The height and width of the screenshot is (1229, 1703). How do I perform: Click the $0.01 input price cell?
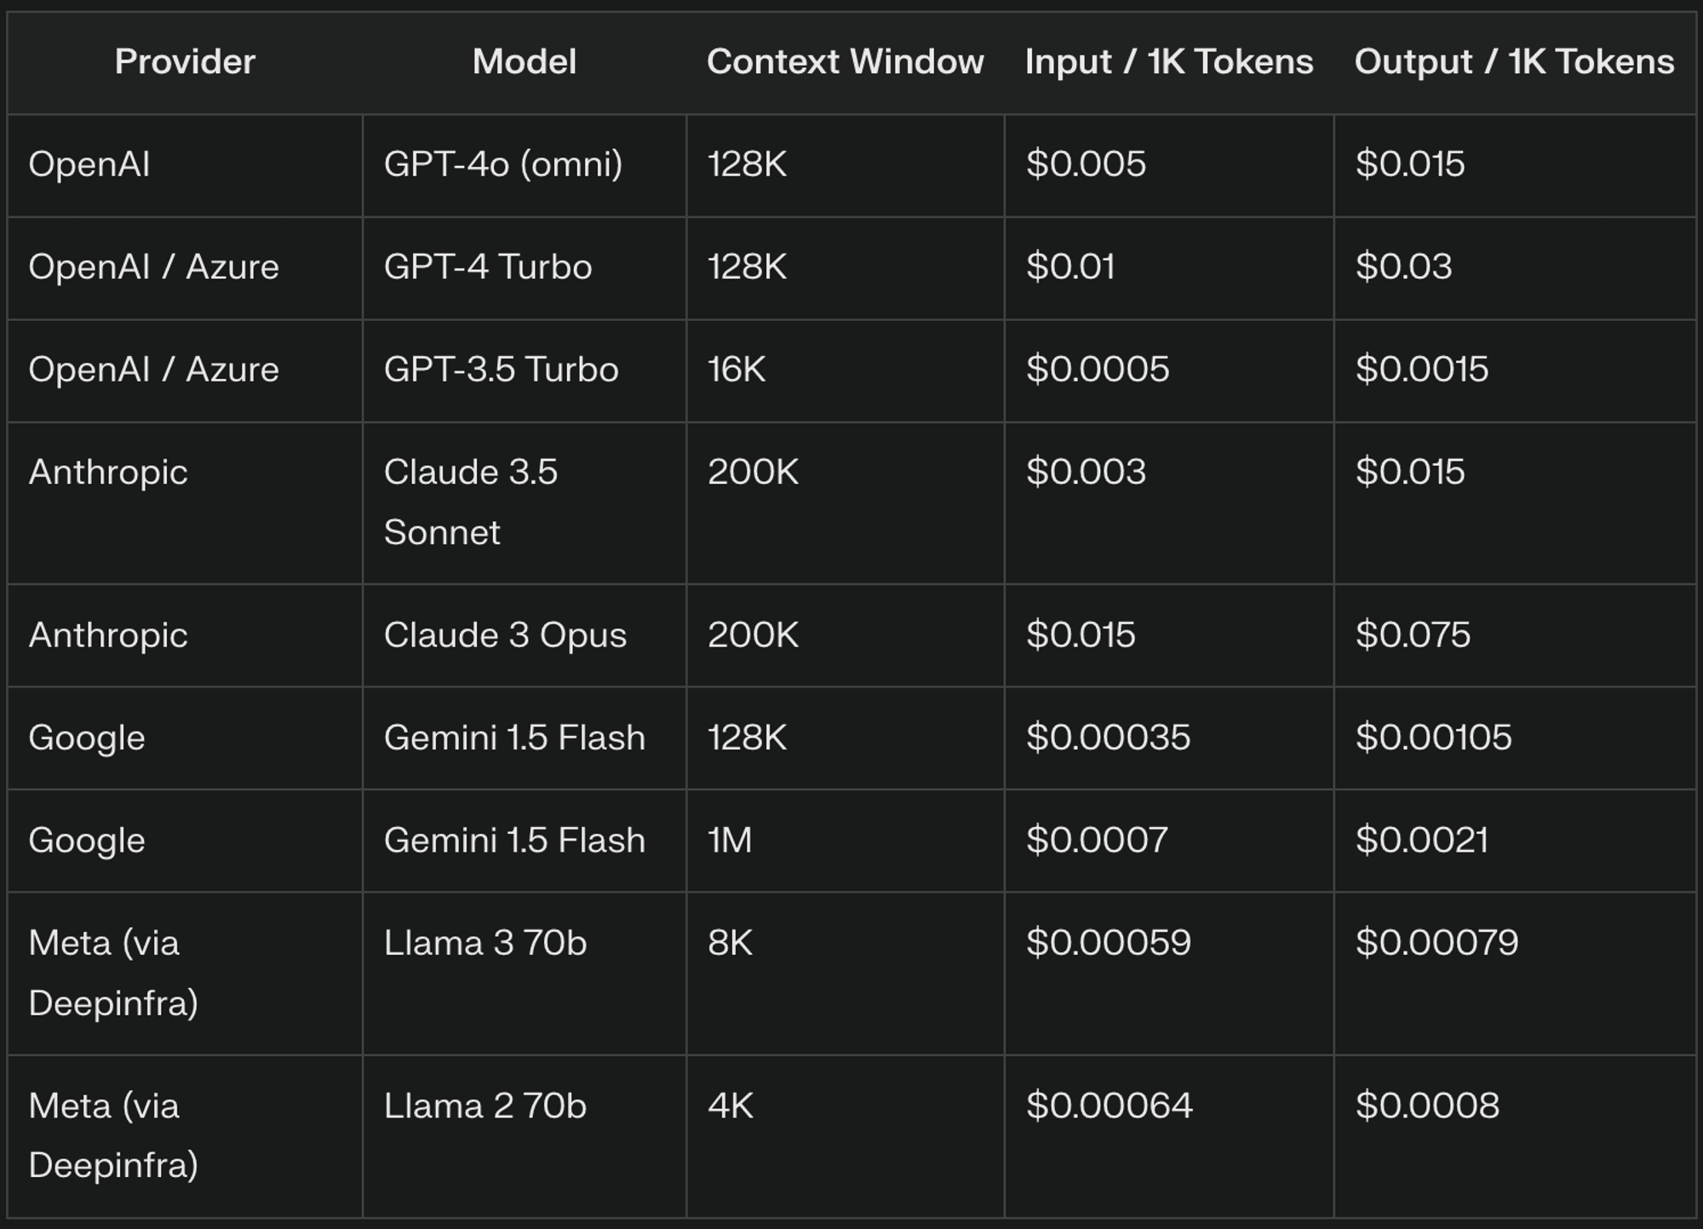[x=1169, y=268]
